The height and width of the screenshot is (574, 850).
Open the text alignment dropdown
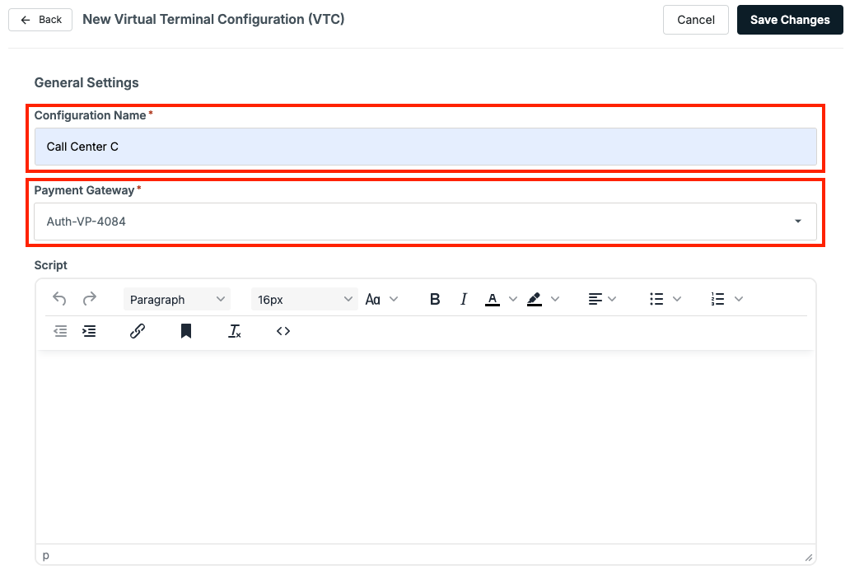point(602,299)
